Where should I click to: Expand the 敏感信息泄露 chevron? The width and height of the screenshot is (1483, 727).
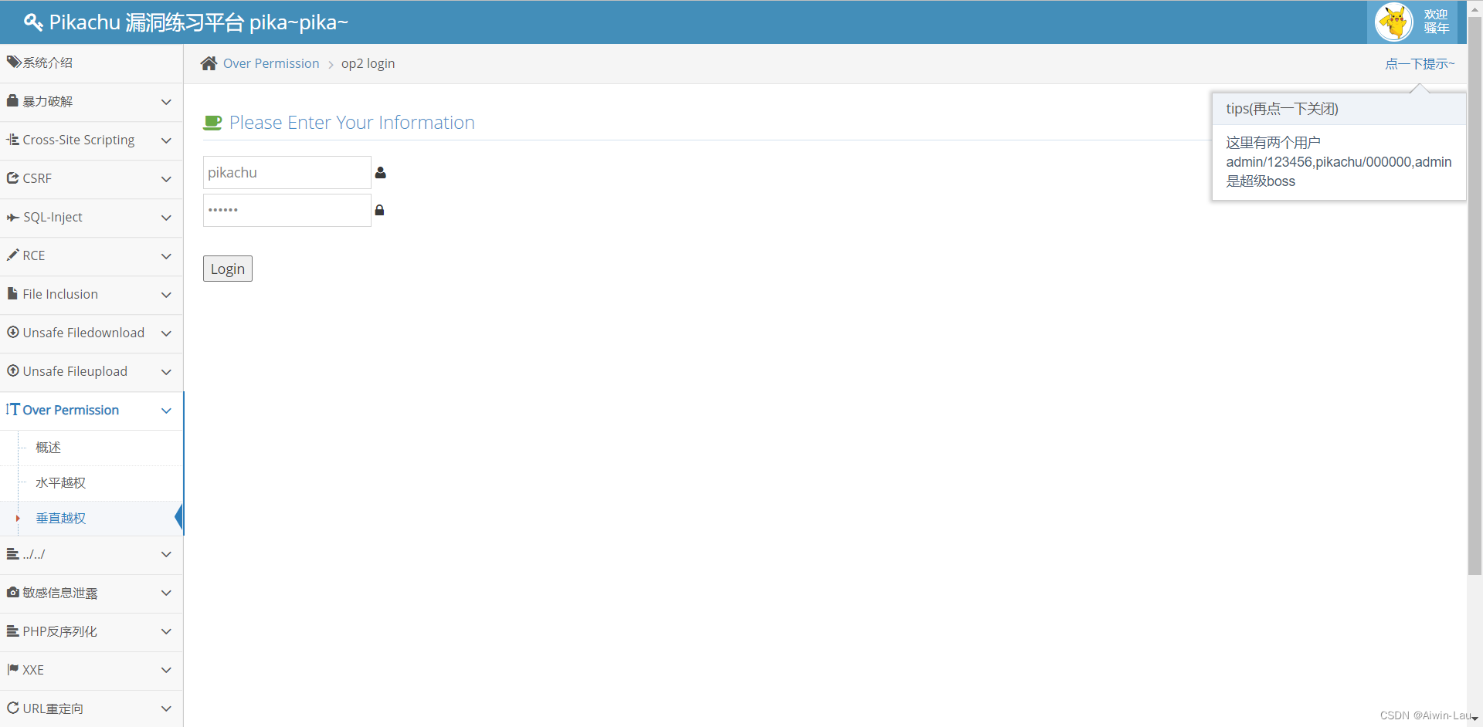166,593
